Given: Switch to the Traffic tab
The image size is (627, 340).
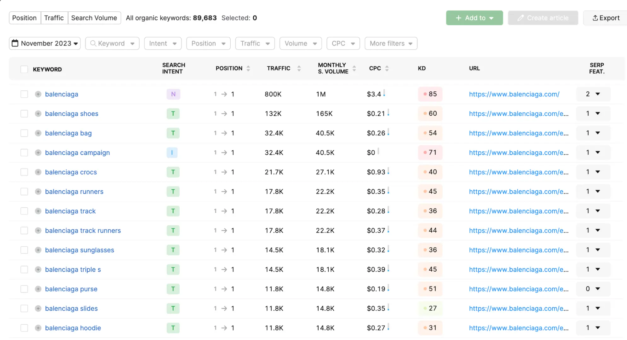Looking at the screenshot, I should [54, 18].
